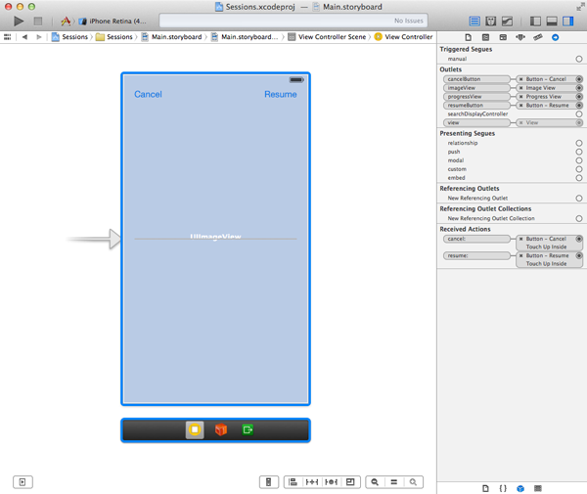Toggle the form factor button
587x494 pixels.
pyautogui.click(x=269, y=482)
